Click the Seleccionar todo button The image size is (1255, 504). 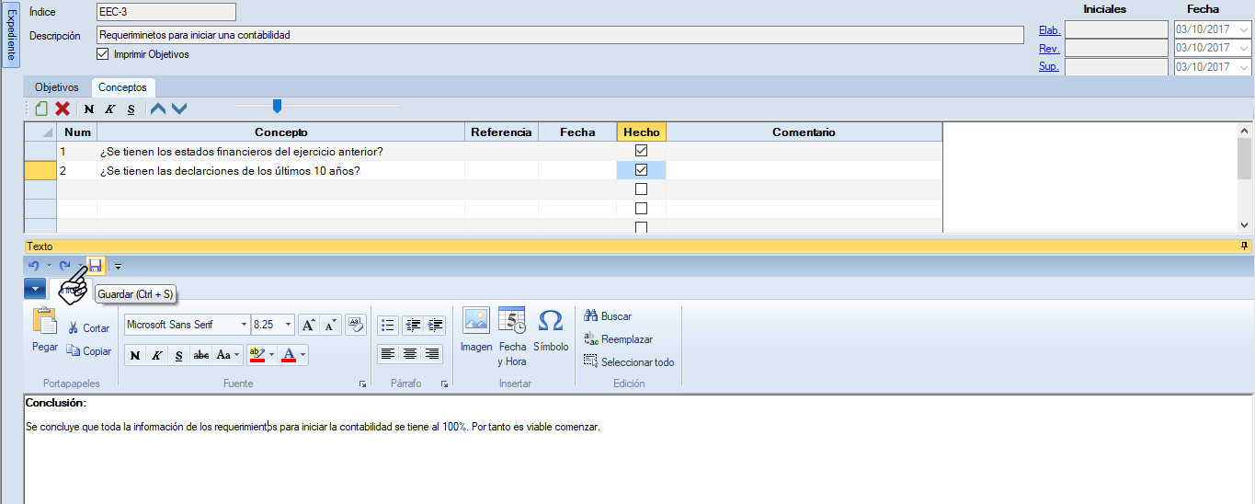(629, 362)
